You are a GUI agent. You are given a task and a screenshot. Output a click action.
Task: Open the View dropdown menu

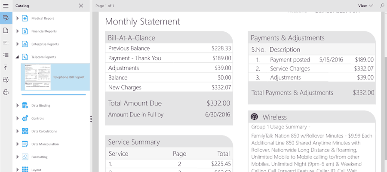pos(365,6)
